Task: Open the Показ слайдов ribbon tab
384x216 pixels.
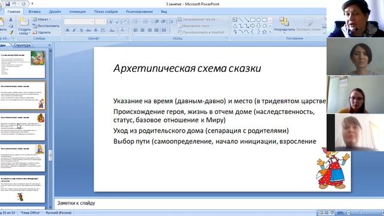Action: click(106, 11)
